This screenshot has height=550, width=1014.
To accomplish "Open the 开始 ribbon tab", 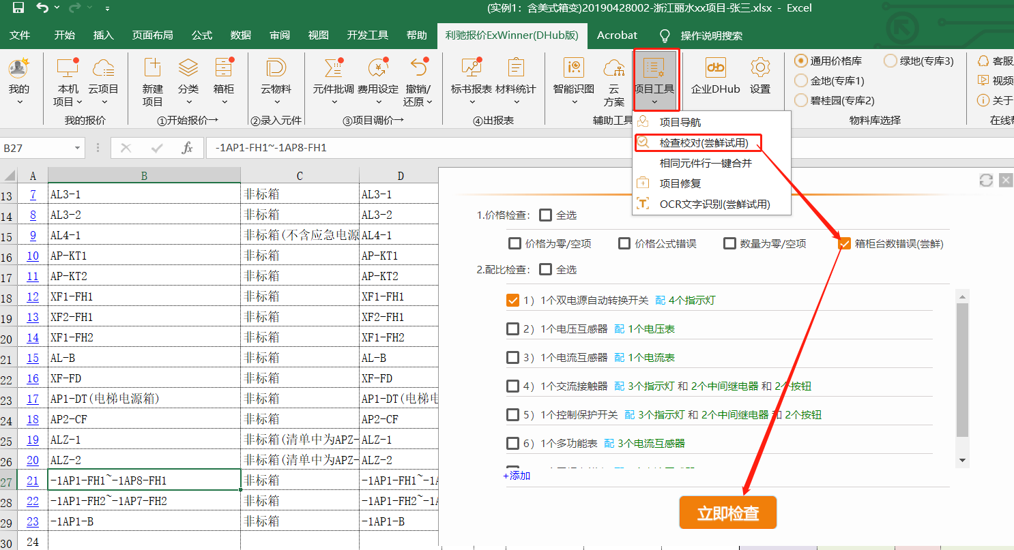I will click(65, 35).
